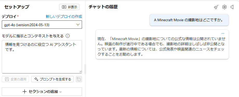Open the response's three-dot more menu
Viewport: 239px width, 97px height.
(223, 33)
